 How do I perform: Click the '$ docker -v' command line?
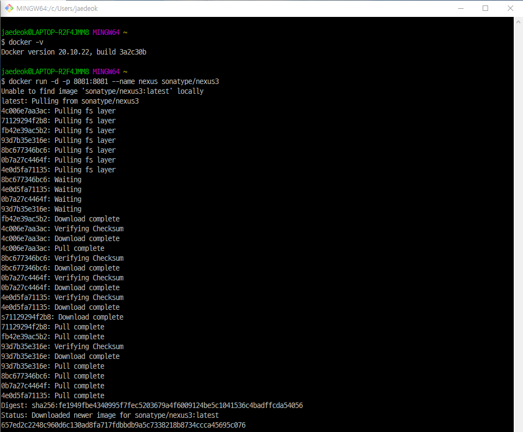point(22,43)
